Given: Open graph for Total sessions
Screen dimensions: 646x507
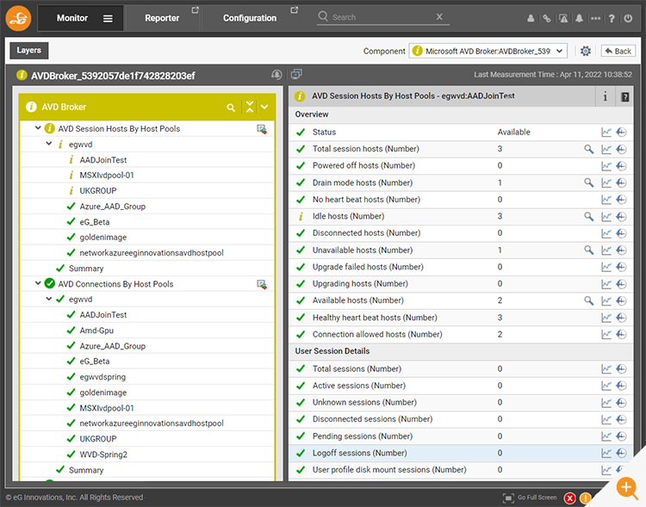Looking at the screenshot, I should tap(606, 369).
